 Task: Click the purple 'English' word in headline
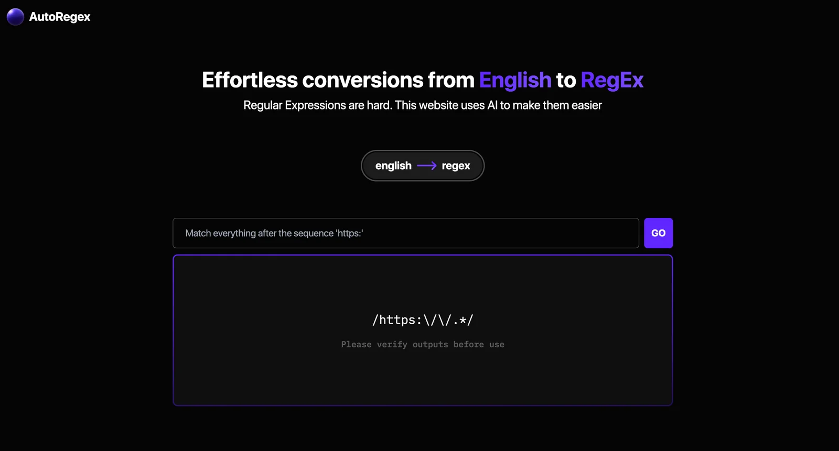click(515, 80)
